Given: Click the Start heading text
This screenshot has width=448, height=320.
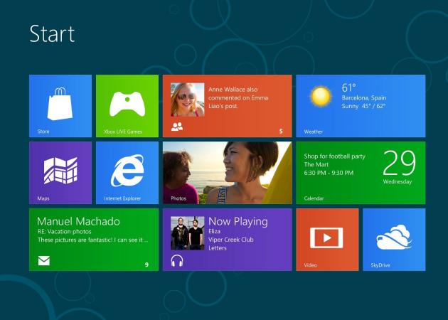Looking at the screenshot, I should 52,34.
